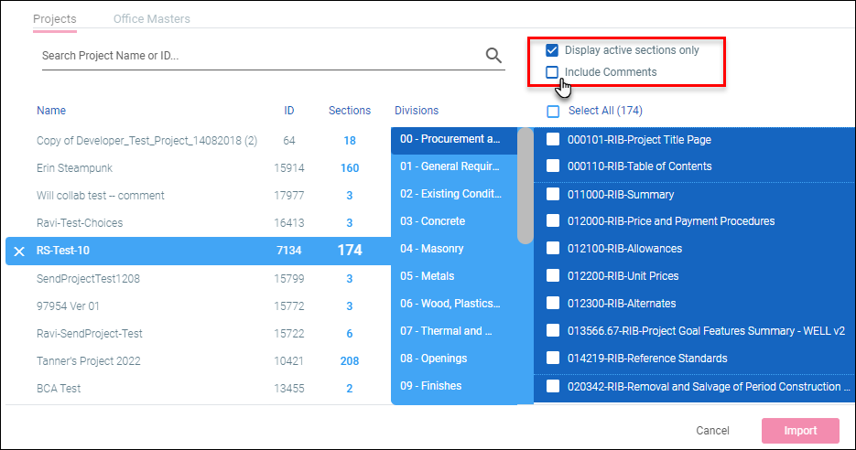856x450 pixels.
Task: Select the 012100-RIB-Allowances checkbox
Action: click(553, 248)
